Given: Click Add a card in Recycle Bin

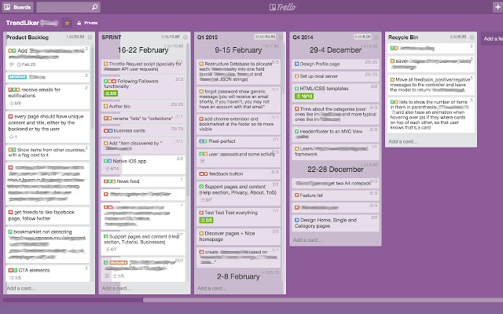Looking at the screenshot, I should coord(403,141).
